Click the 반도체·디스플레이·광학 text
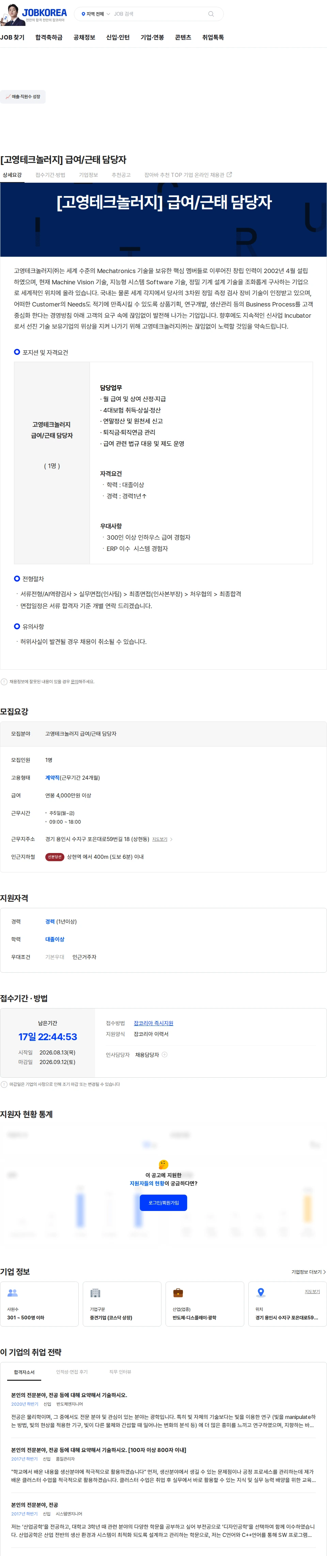 194,1318
